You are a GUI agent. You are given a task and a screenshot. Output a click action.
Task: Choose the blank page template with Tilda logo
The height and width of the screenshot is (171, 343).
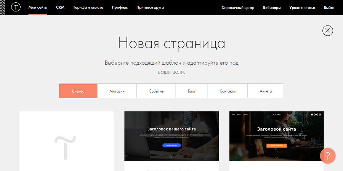point(66,141)
